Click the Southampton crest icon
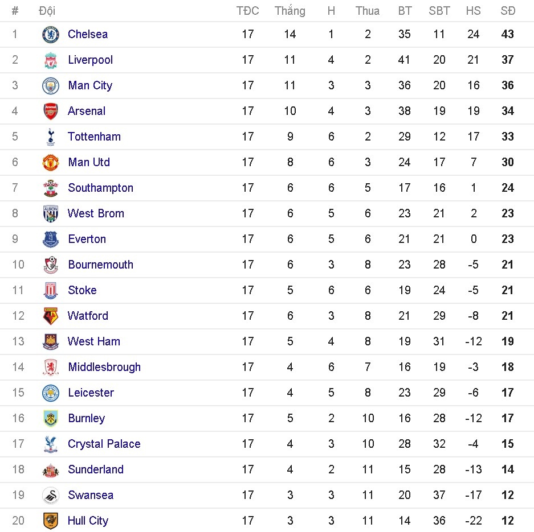Screen dimensions: 534x532 click(51, 188)
